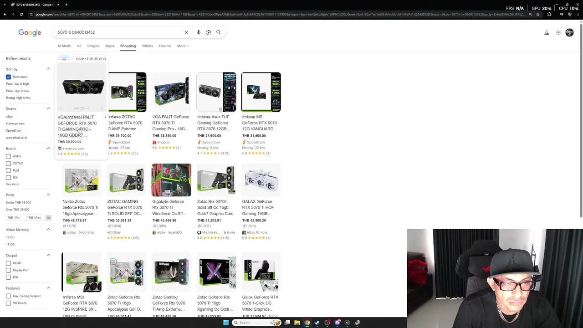This screenshot has width=583, height=328.
Task: Open Task View on the taskbar
Action: (x=287, y=323)
